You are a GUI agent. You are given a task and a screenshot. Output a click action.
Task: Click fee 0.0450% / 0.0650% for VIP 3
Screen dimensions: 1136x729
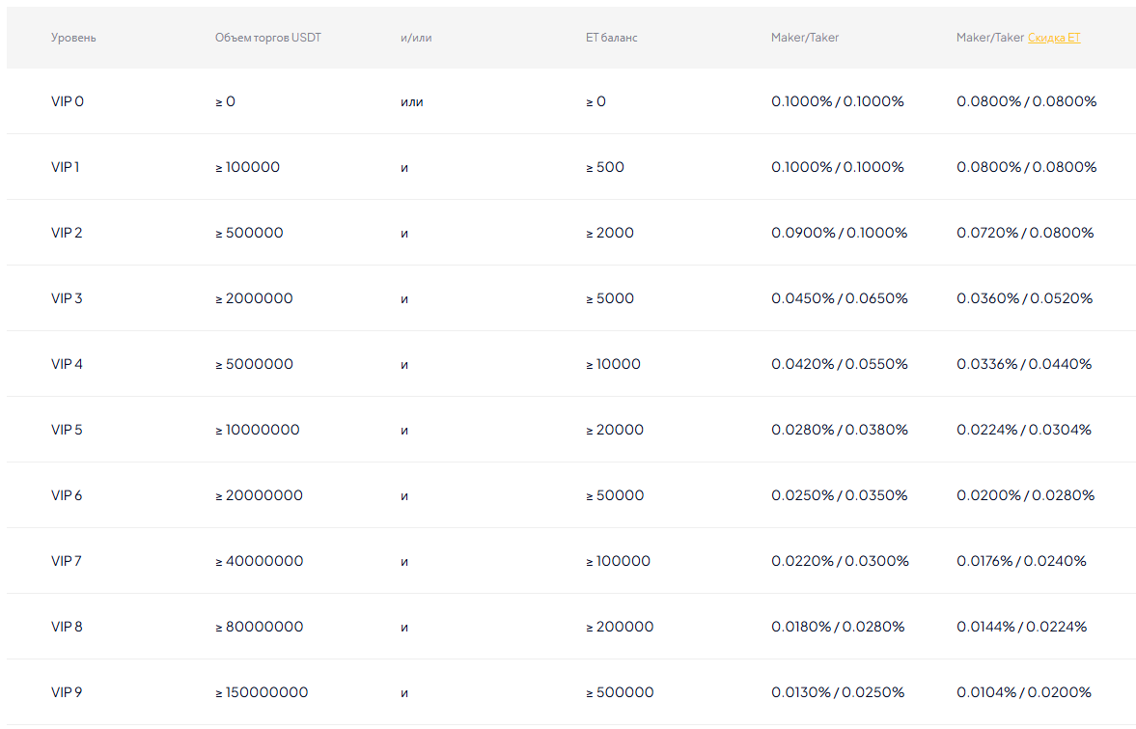pyautogui.click(x=839, y=298)
